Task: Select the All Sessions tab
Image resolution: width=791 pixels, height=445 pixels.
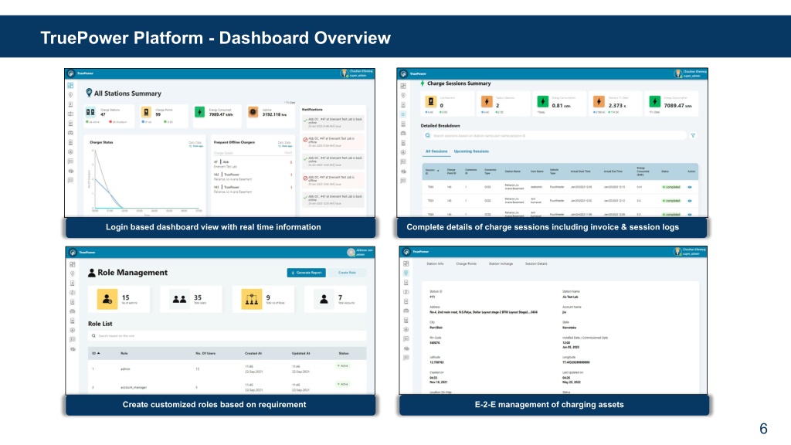Action: [436, 151]
